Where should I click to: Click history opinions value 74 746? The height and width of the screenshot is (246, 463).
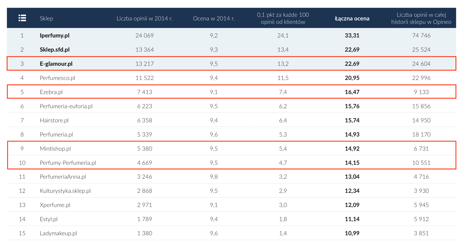[x=421, y=35]
